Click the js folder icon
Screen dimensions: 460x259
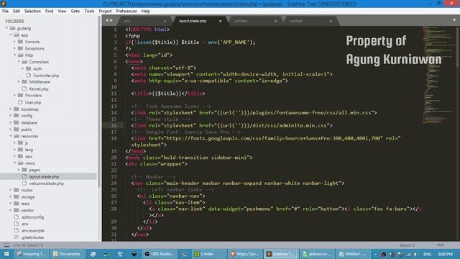[x=20, y=142]
